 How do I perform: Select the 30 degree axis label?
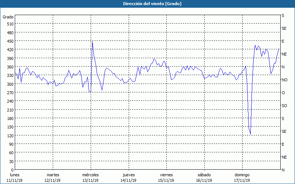coord(11,162)
